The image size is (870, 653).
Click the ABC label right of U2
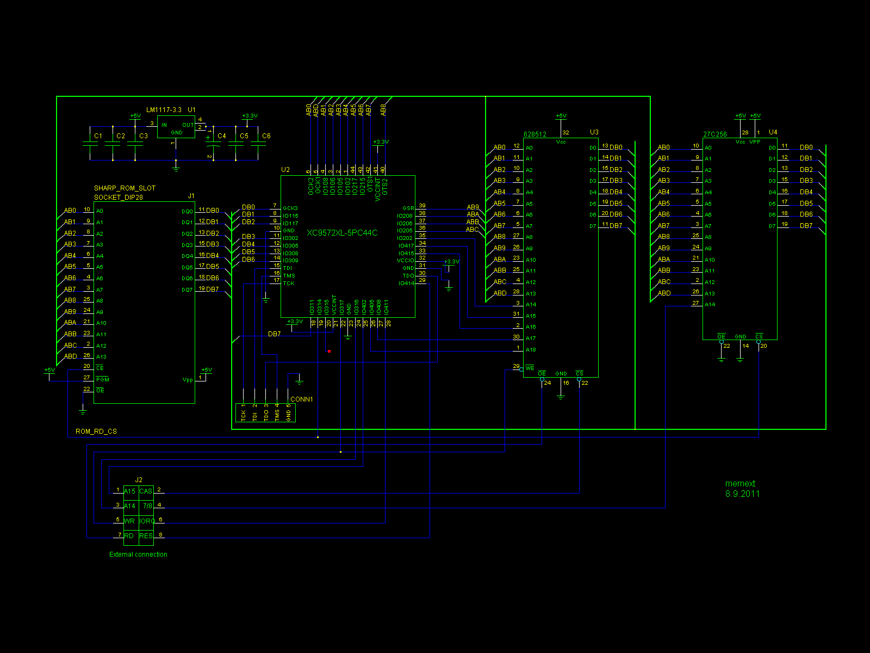click(x=473, y=230)
